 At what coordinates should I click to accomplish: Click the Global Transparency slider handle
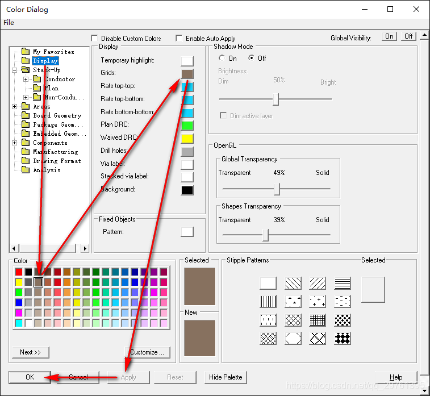tap(277, 189)
